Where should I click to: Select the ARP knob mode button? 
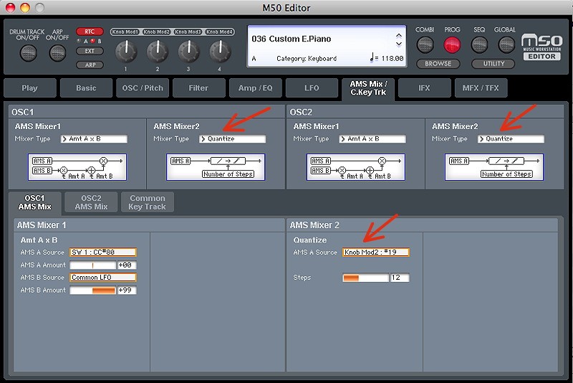pyautogui.click(x=90, y=65)
